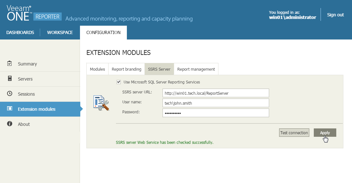Toggle Use Microsoft SQL Server Reporting Services

[x=119, y=82]
